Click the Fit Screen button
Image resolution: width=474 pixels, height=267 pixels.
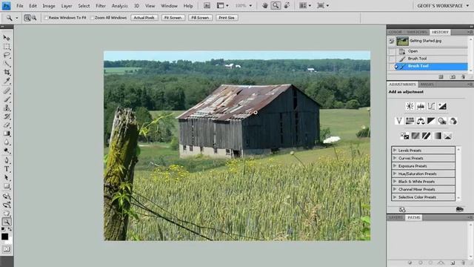[x=173, y=18]
